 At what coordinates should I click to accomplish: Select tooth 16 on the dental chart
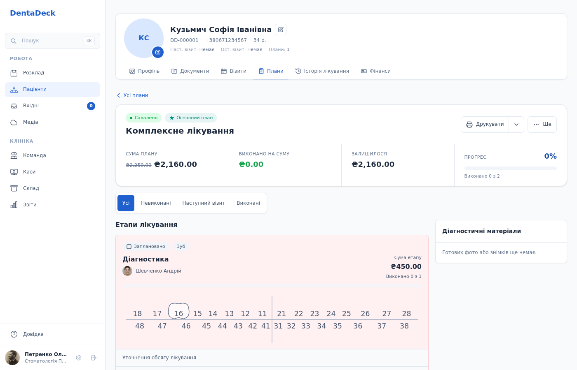click(178, 311)
